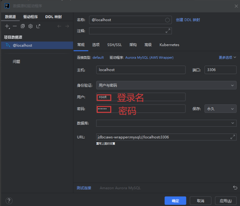
Task: Open the 保存 永久 dropdown
Action: [x=220, y=109]
